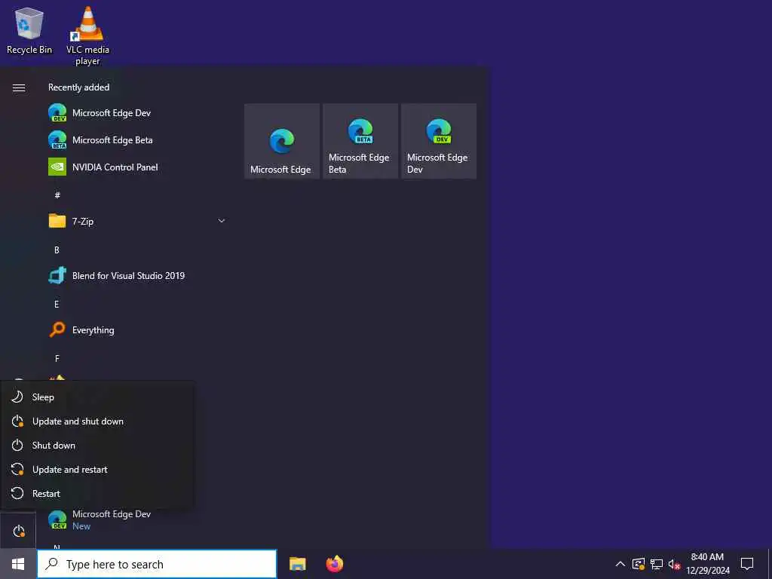Open Microsoft Edge Dev in Recently added

click(138, 113)
